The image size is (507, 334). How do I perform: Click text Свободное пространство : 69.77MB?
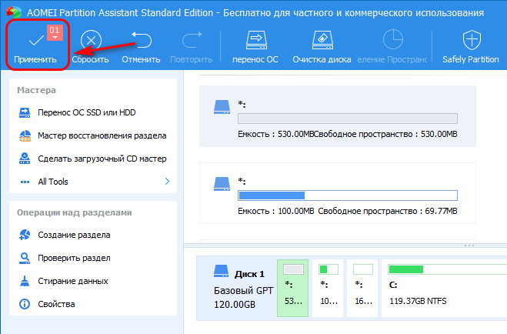388,211
